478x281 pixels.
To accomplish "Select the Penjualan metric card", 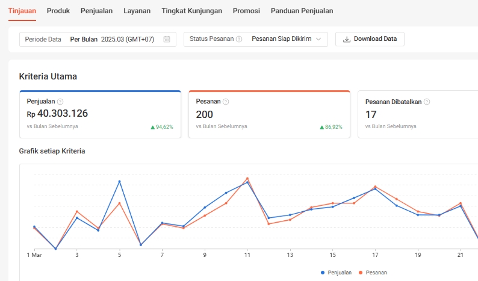I will coord(100,115).
